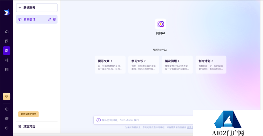
Task: Click the data-safety notice under the input box
Action: (159, 128)
